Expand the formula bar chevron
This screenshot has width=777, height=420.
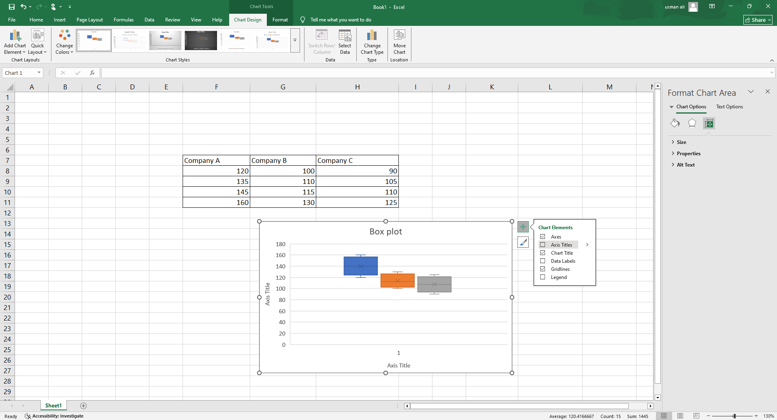point(772,73)
